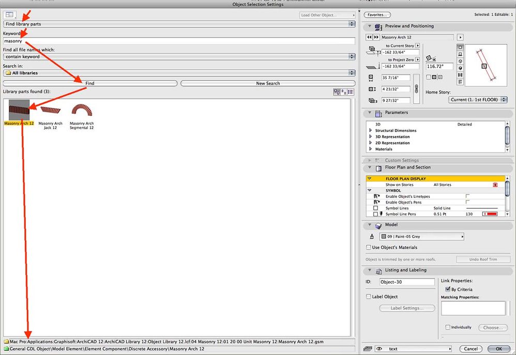Screen dimensions: 516x355
Task: Click the red Show on Stories icon
Action: coord(495,185)
